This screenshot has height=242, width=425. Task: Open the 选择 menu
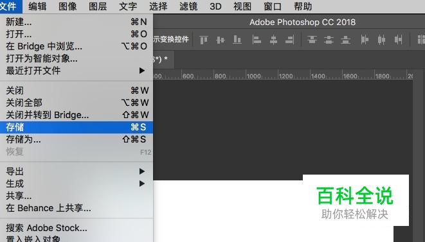pos(158,6)
